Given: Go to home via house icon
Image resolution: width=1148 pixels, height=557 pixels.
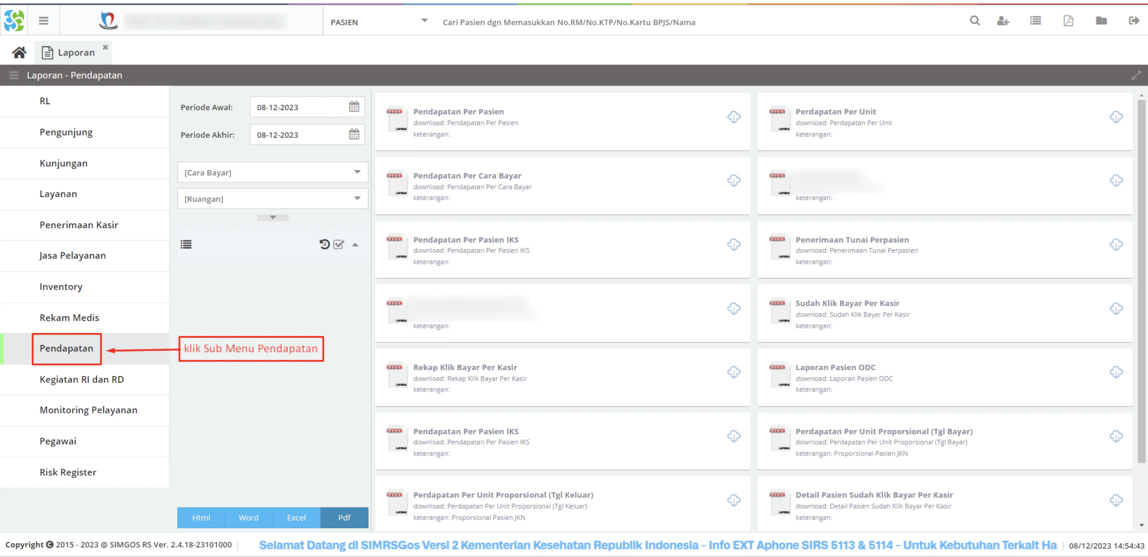Looking at the screenshot, I should coord(19,53).
